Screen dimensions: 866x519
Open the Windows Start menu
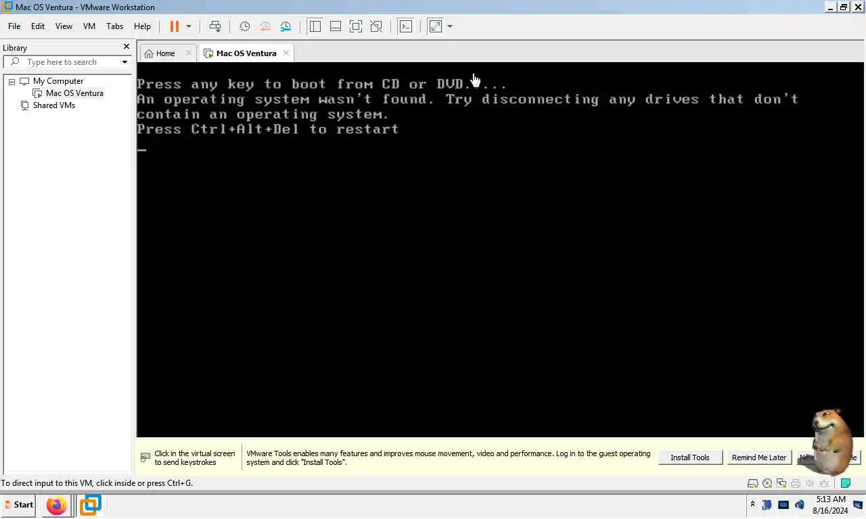pyautogui.click(x=18, y=505)
